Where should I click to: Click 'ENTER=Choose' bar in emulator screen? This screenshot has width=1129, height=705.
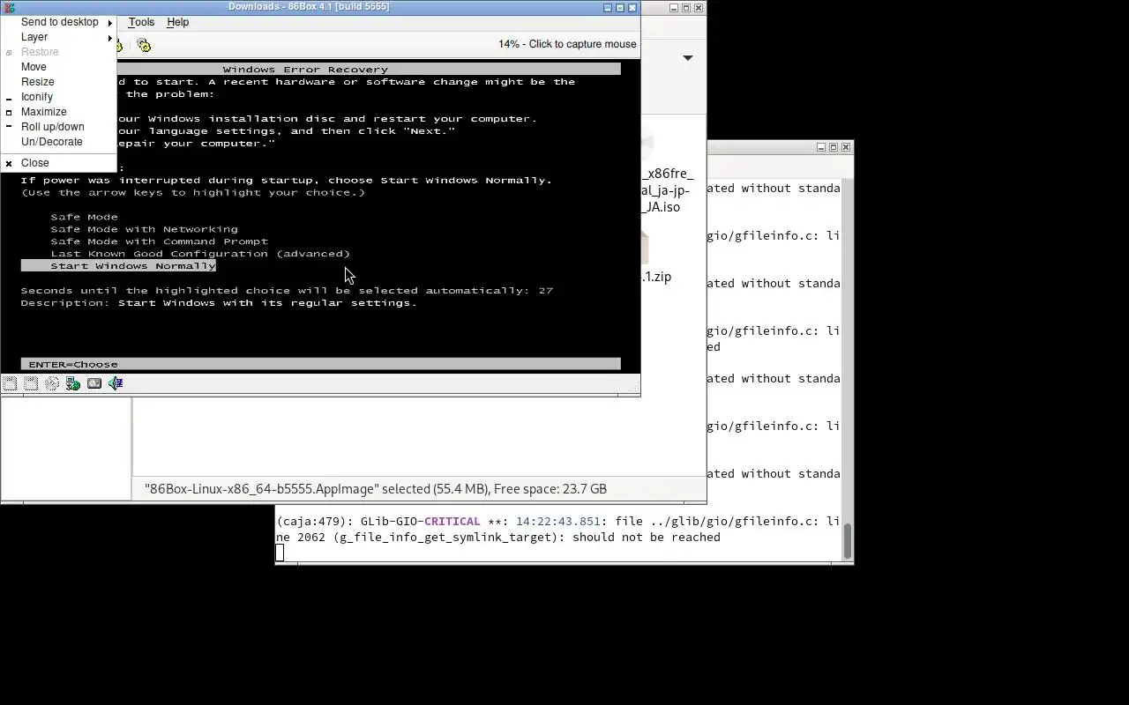(321, 364)
